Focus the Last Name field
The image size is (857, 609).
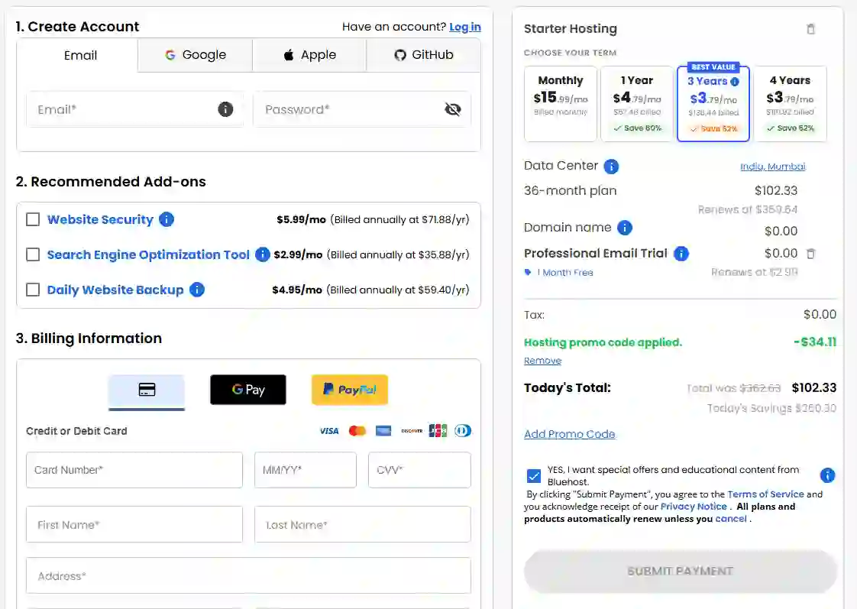(363, 525)
